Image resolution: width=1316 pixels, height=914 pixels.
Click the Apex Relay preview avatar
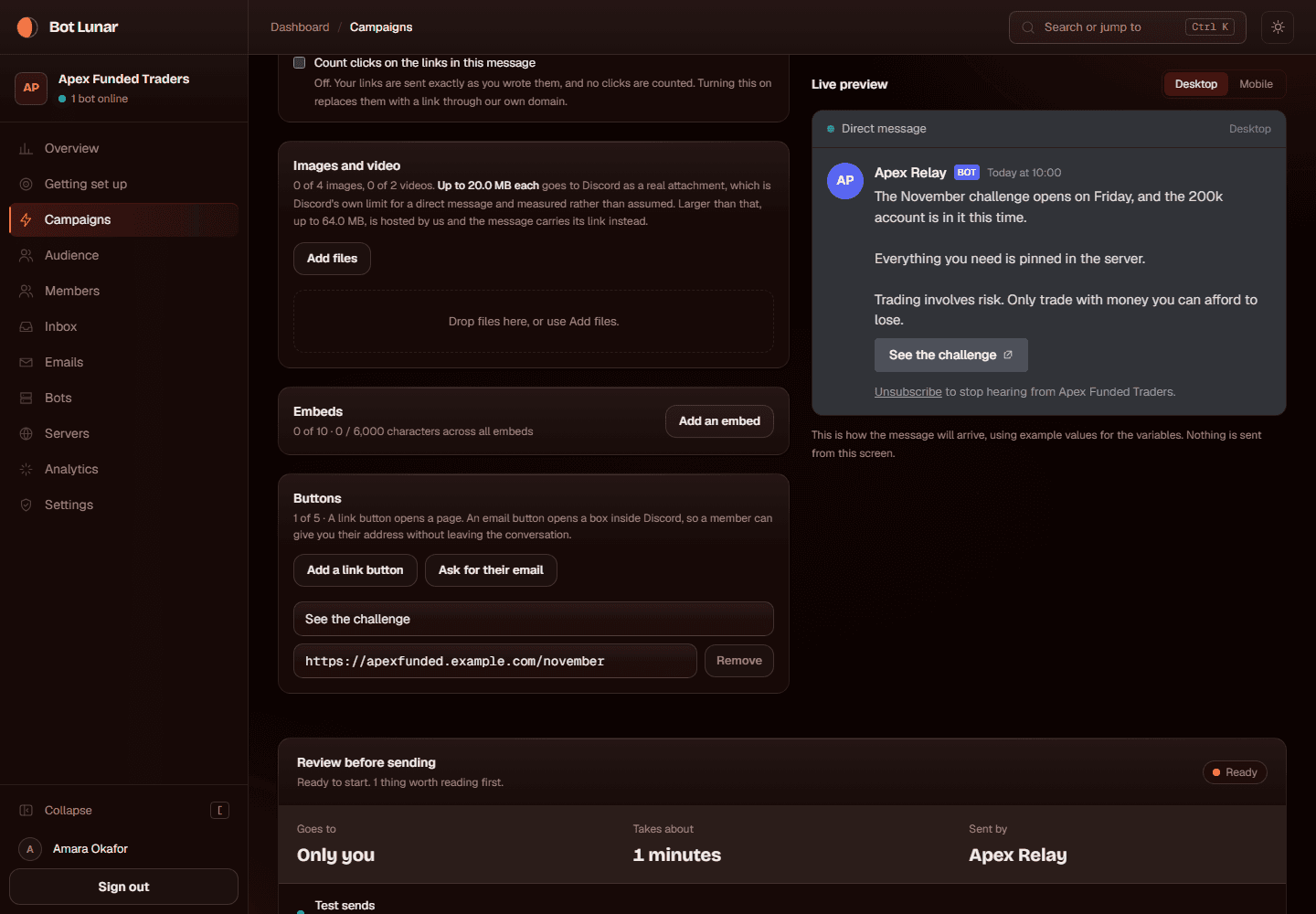(845, 181)
